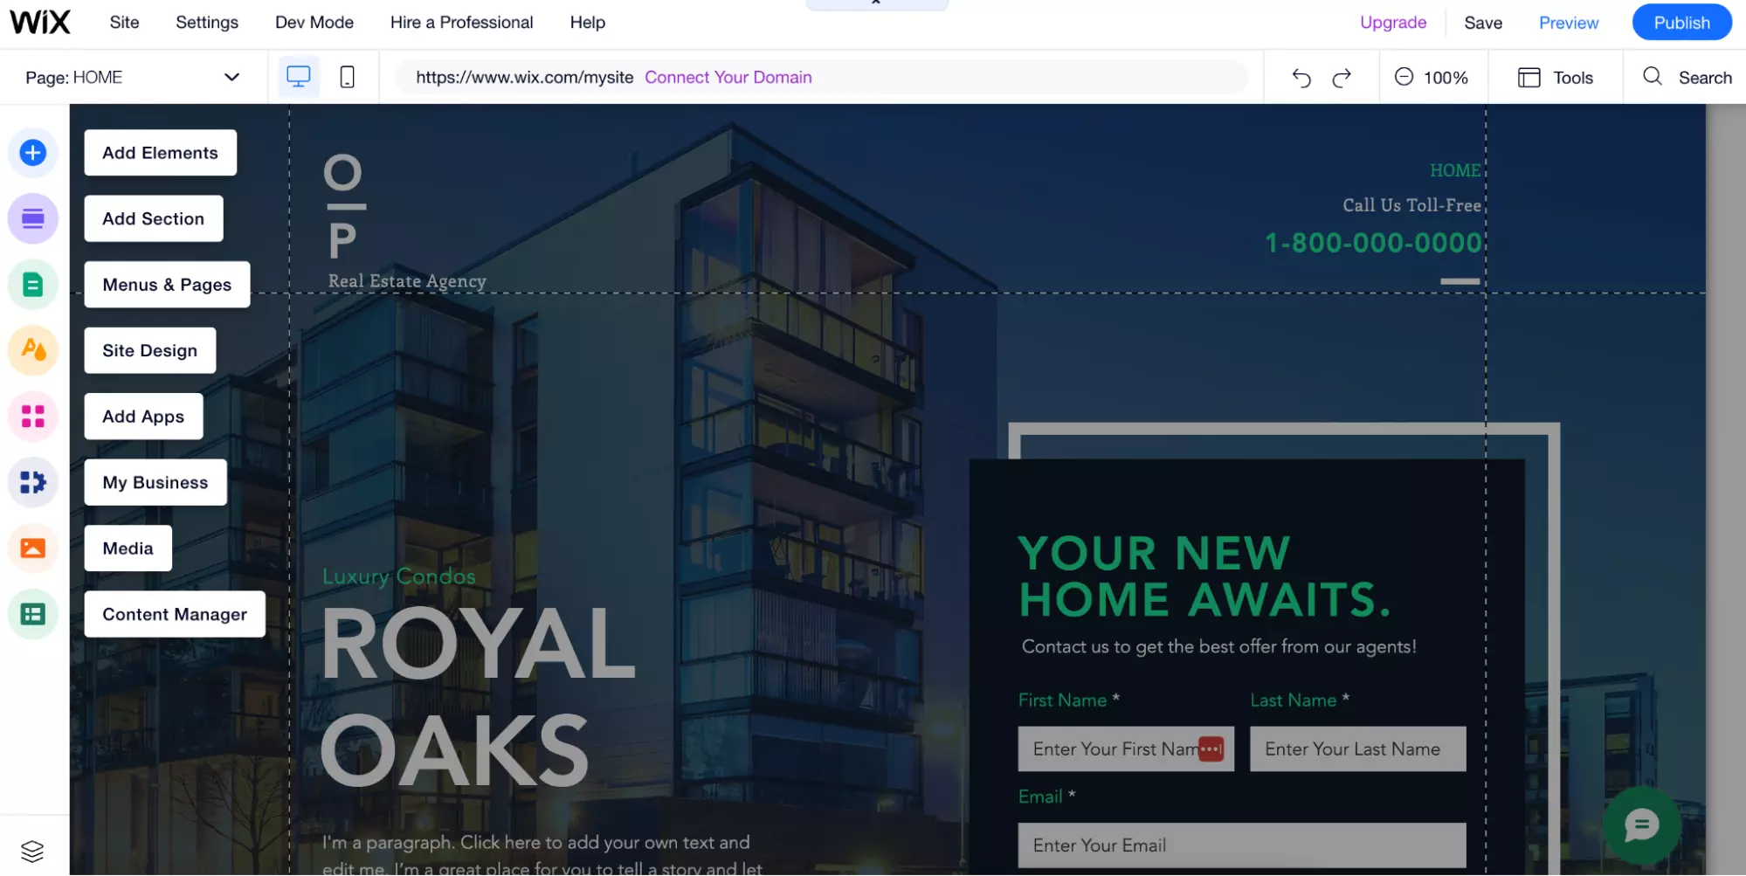
Task: Click the Publish button
Action: pos(1681,23)
